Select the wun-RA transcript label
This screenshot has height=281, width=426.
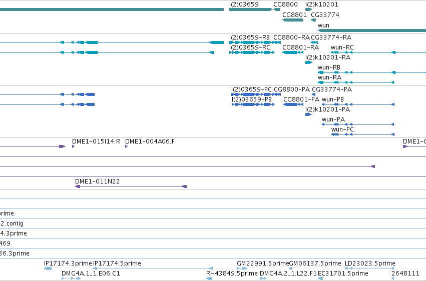[x=329, y=77]
